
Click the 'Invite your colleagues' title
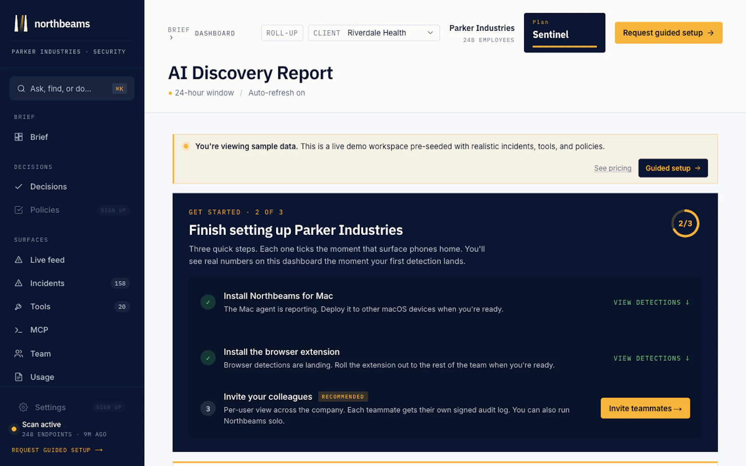point(268,397)
